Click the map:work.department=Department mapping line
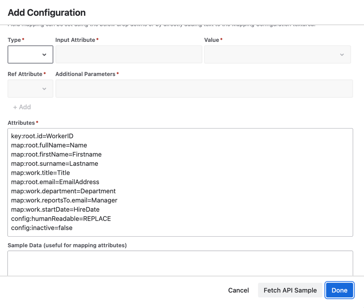Image resolution: width=364 pixels, height=308 pixels. click(63, 191)
